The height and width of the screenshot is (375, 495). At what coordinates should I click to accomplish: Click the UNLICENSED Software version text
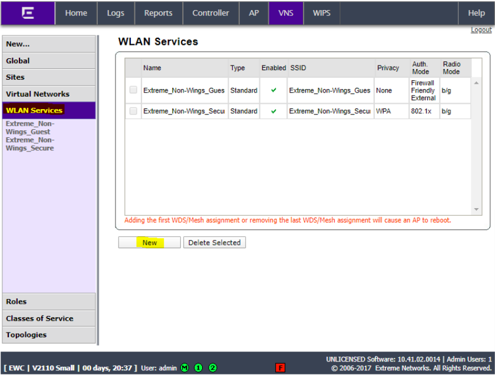point(383,359)
